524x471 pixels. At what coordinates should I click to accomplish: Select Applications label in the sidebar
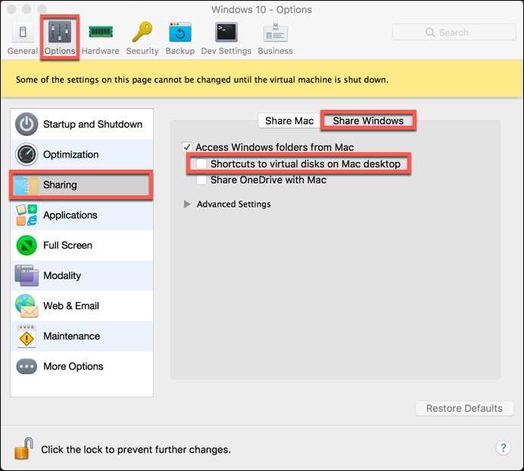[70, 215]
